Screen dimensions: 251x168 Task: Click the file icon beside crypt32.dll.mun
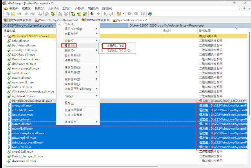tap(9, 152)
